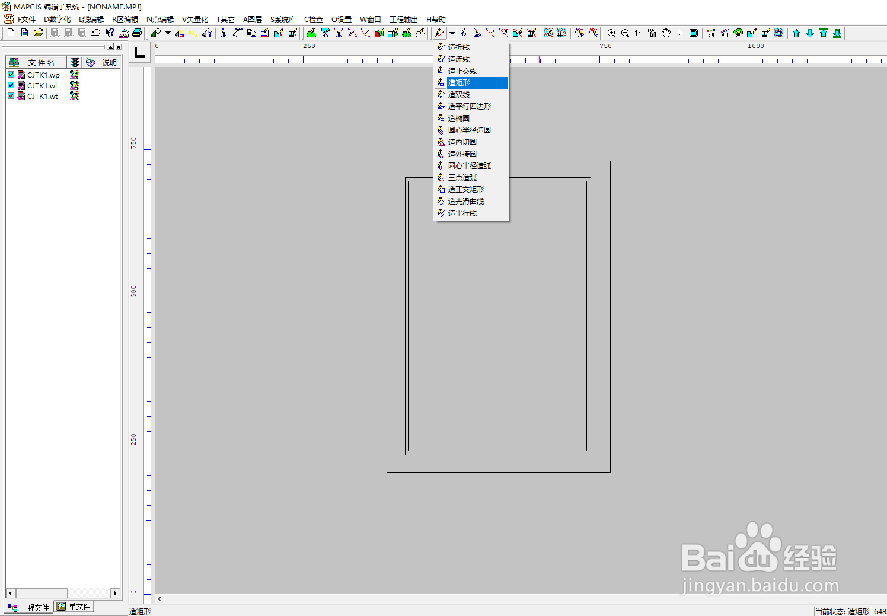Choose 造椭圆 from the dropdown list
This screenshot has height=616, width=887.
(x=471, y=118)
